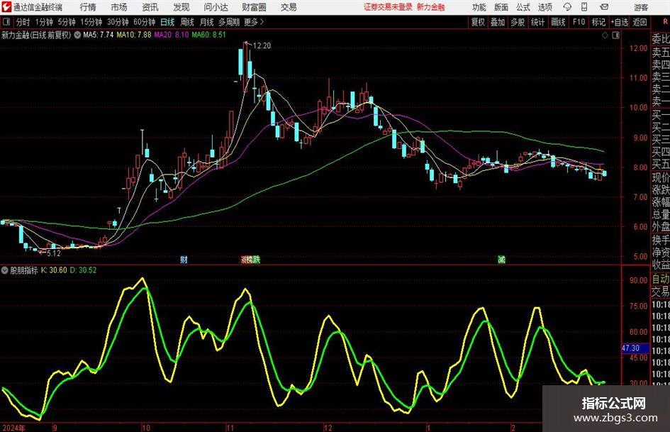Click the 减 marker below the chart
This screenshot has height=432, width=670.
tap(502, 259)
